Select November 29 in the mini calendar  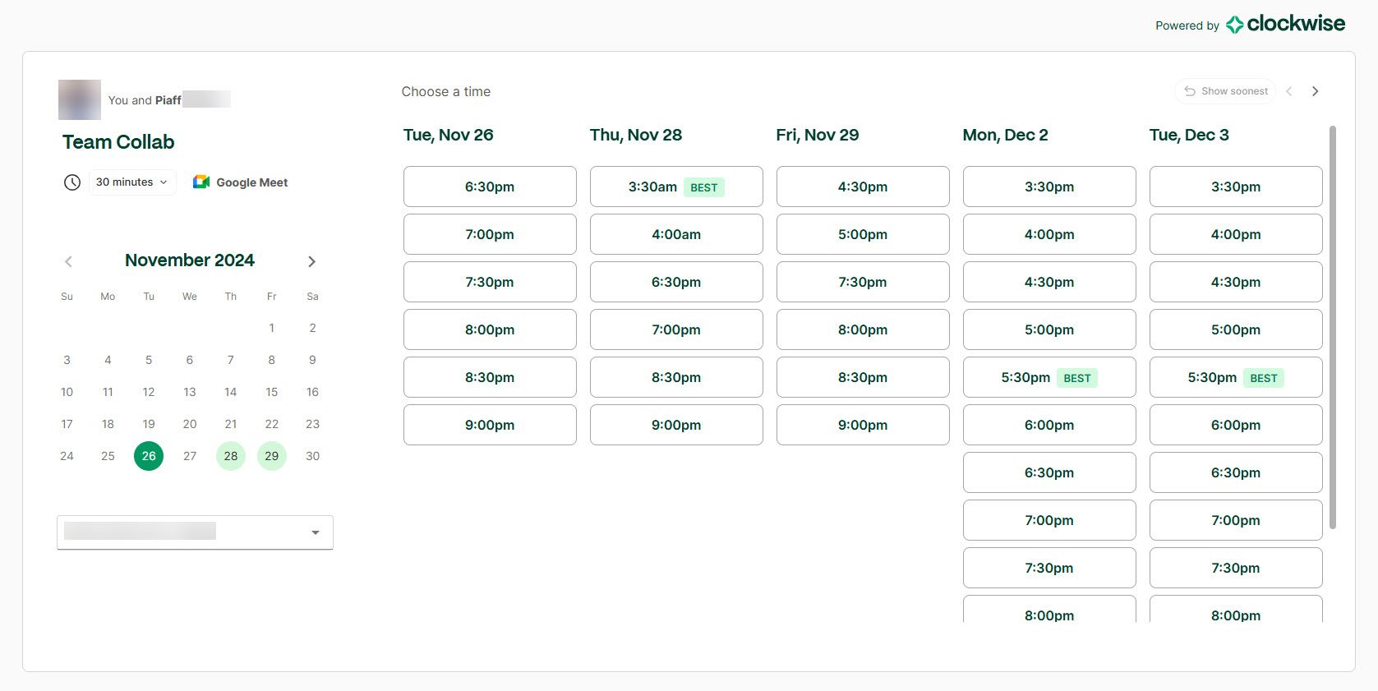coord(271,455)
